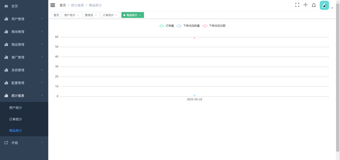Screen dimensions: 340x160
Task: Switch to the 用户统计 tab
Action: [70, 15]
